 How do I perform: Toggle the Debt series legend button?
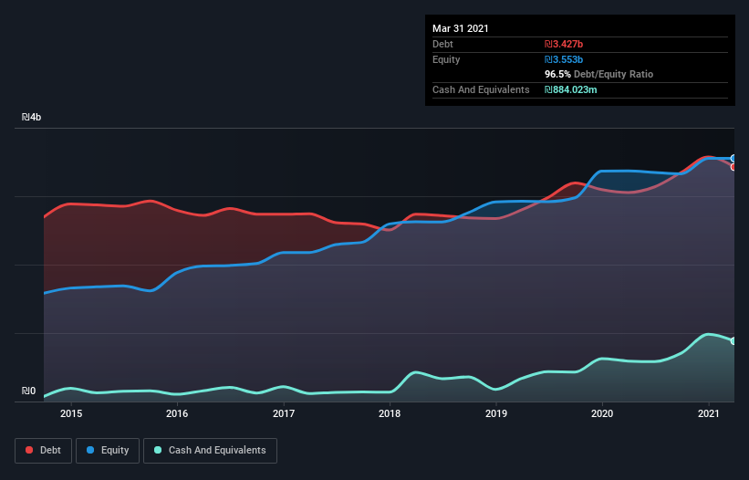click(x=43, y=451)
